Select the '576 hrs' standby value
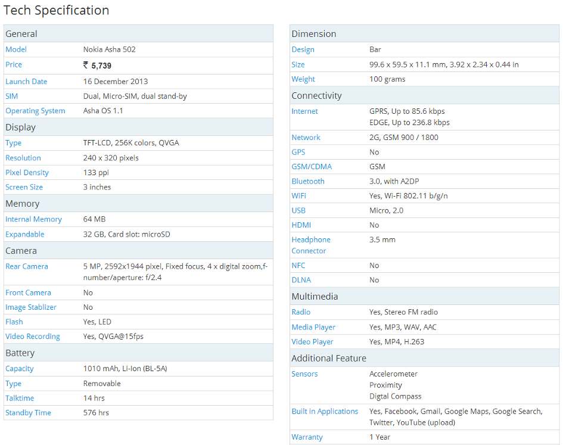The image size is (566, 445). point(96,413)
